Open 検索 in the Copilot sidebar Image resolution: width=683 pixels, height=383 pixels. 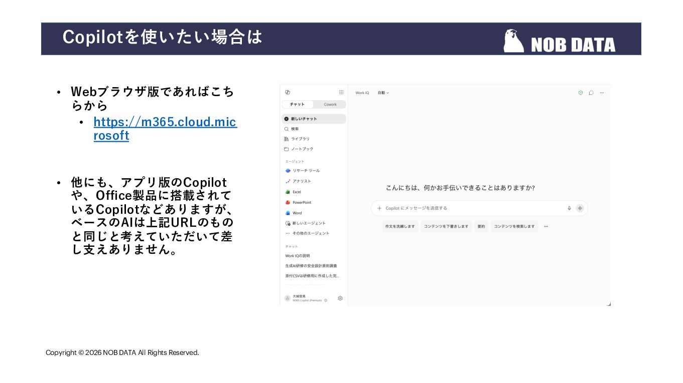click(x=314, y=129)
